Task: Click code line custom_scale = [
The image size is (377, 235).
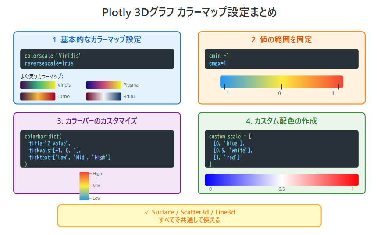Action: [x=230, y=137]
